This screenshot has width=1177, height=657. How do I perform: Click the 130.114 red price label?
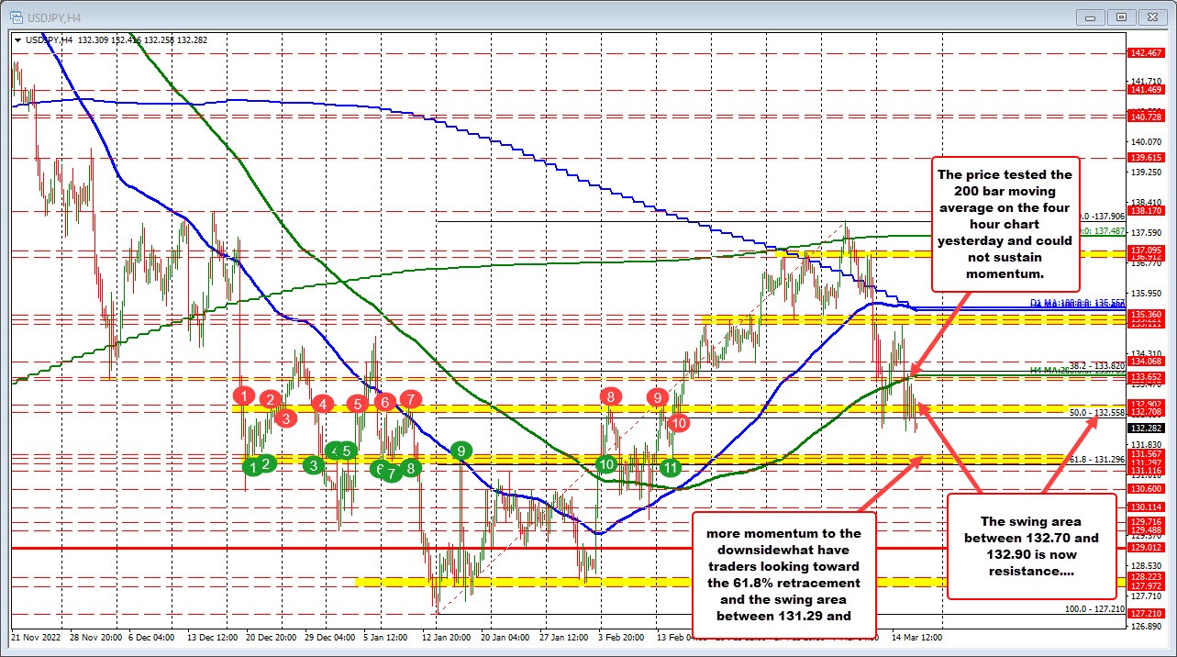[x=1144, y=507]
